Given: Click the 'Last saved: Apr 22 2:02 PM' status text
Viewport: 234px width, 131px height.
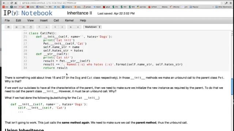Looking at the screenshot, I should click(x=116, y=13).
